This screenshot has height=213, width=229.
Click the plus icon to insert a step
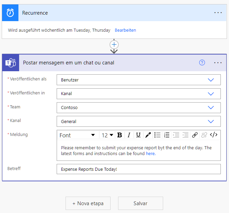tap(114, 45)
